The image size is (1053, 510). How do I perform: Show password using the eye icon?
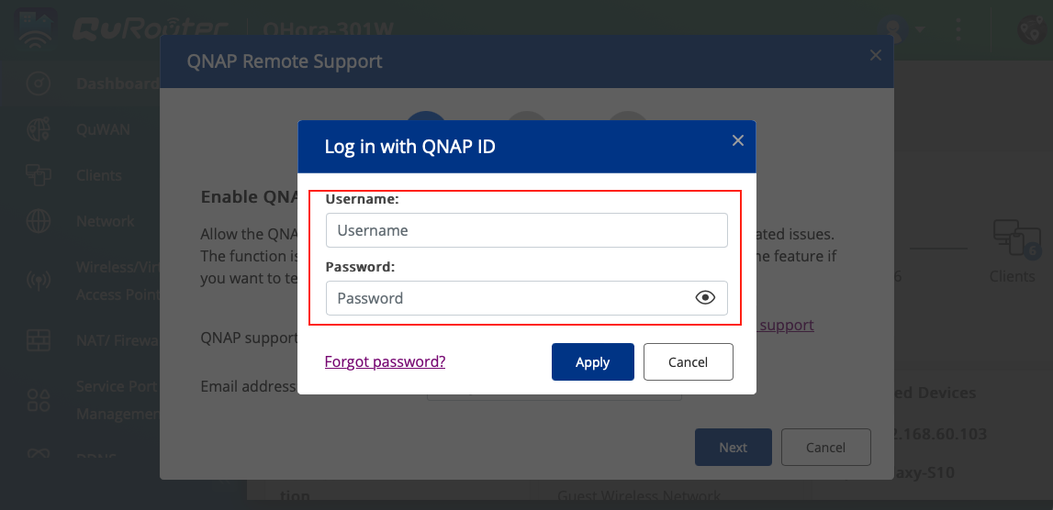[705, 297]
